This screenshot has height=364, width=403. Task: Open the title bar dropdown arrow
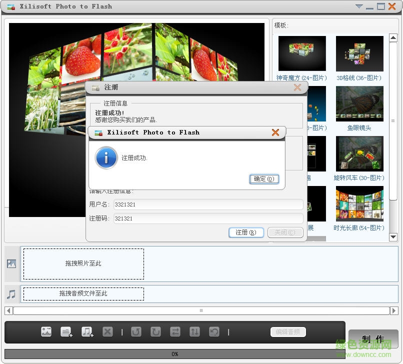click(x=359, y=6)
